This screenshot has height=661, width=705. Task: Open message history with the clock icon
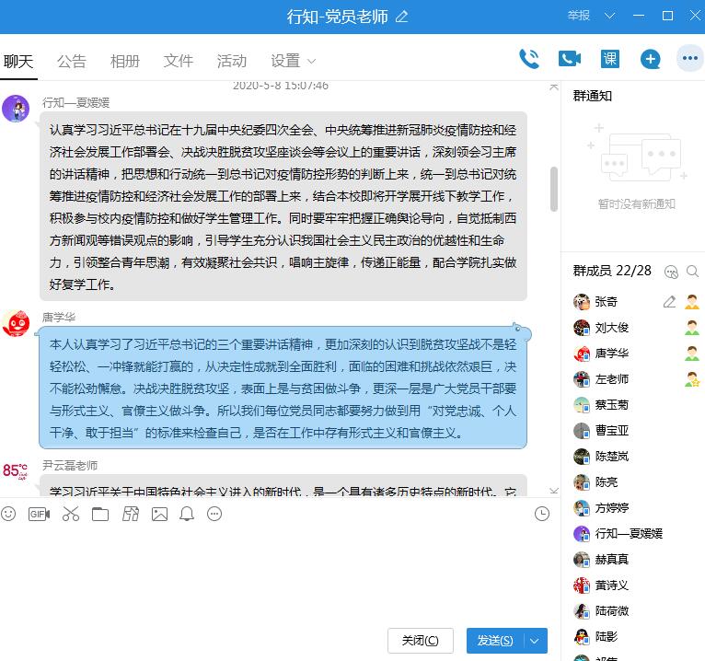(x=542, y=514)
